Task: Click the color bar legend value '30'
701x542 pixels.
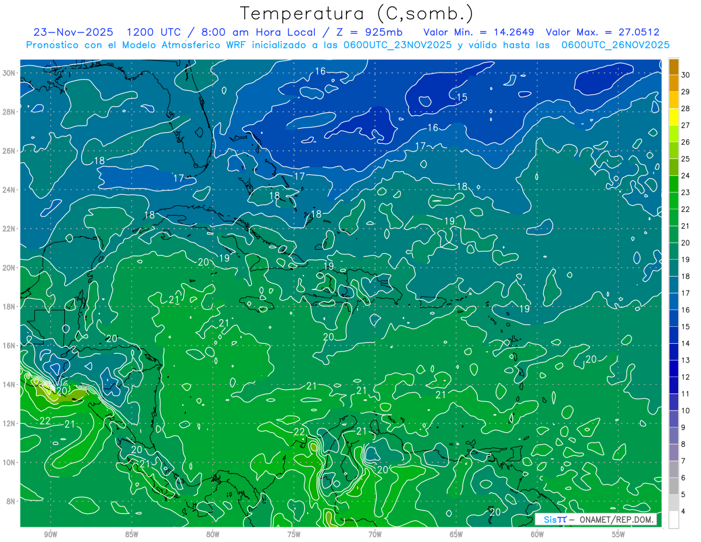Action: (x=685, y=74)
